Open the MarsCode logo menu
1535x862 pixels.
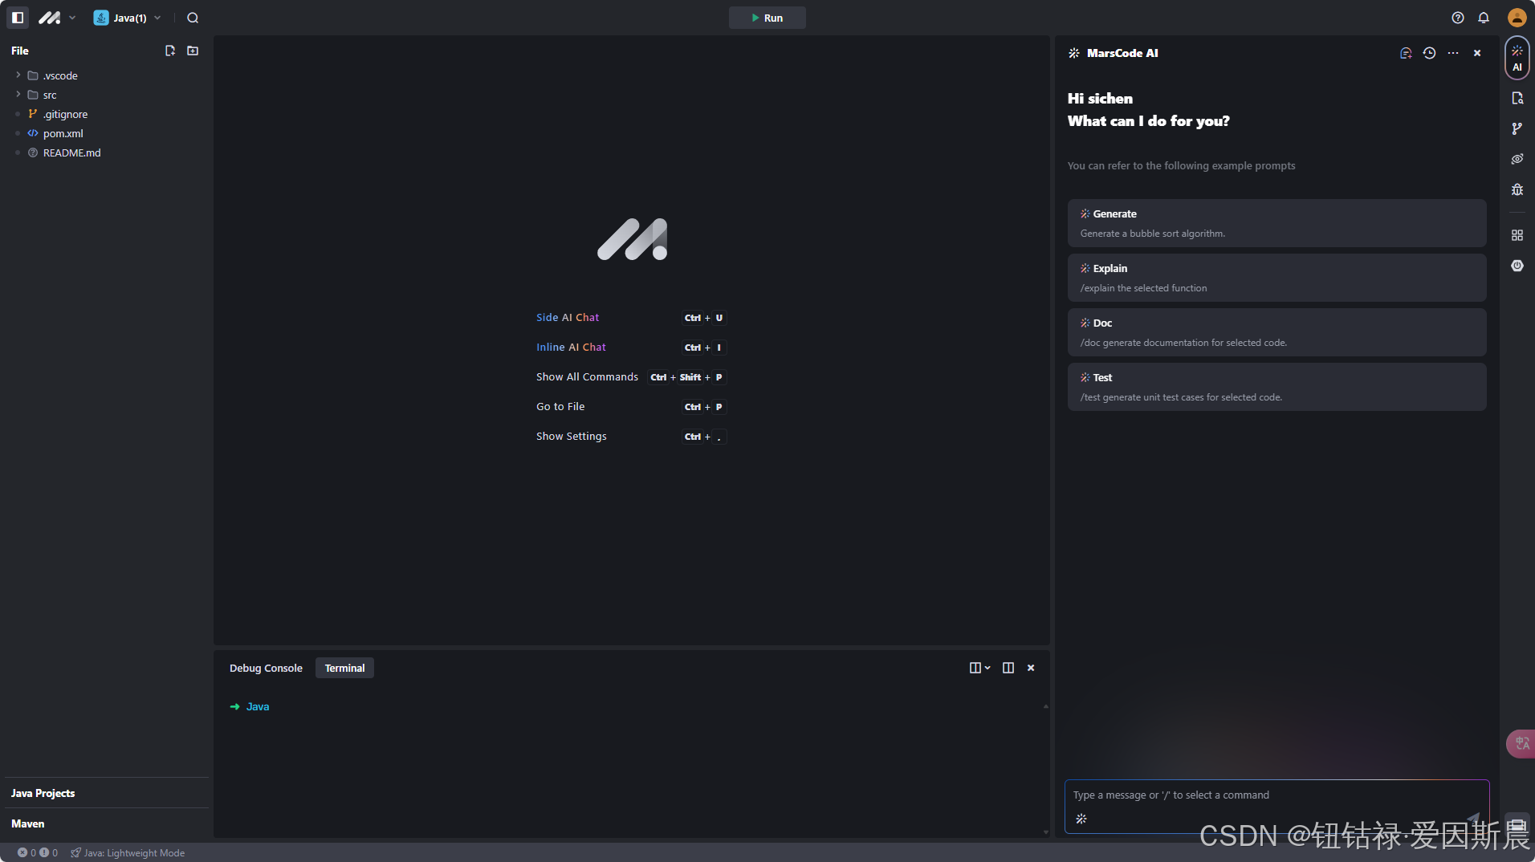pyautogui.click(x=56, y=18)
